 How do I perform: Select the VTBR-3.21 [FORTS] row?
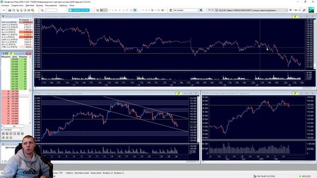point(16,47)
